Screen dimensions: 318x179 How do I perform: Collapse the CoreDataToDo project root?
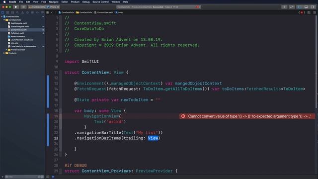(2, 16)
